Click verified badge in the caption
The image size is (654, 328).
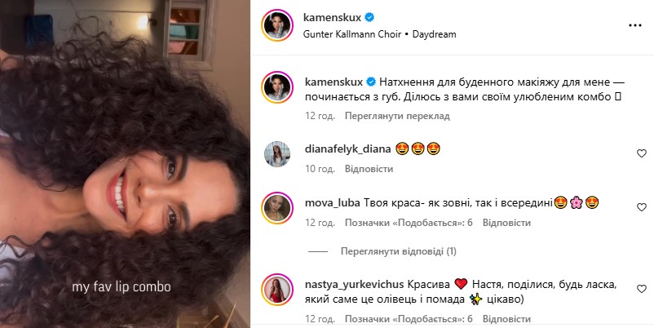point(371,82)
